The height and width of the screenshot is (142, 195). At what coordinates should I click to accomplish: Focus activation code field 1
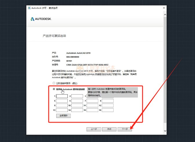point(62,96)
